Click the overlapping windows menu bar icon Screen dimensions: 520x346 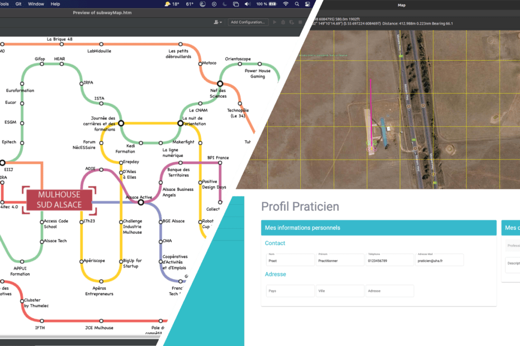[236, 4]
